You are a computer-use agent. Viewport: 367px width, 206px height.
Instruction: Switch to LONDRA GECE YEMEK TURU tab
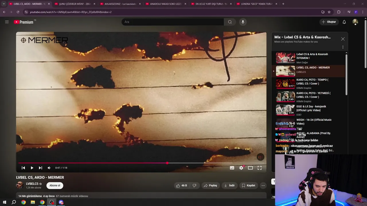click(257, 4)
